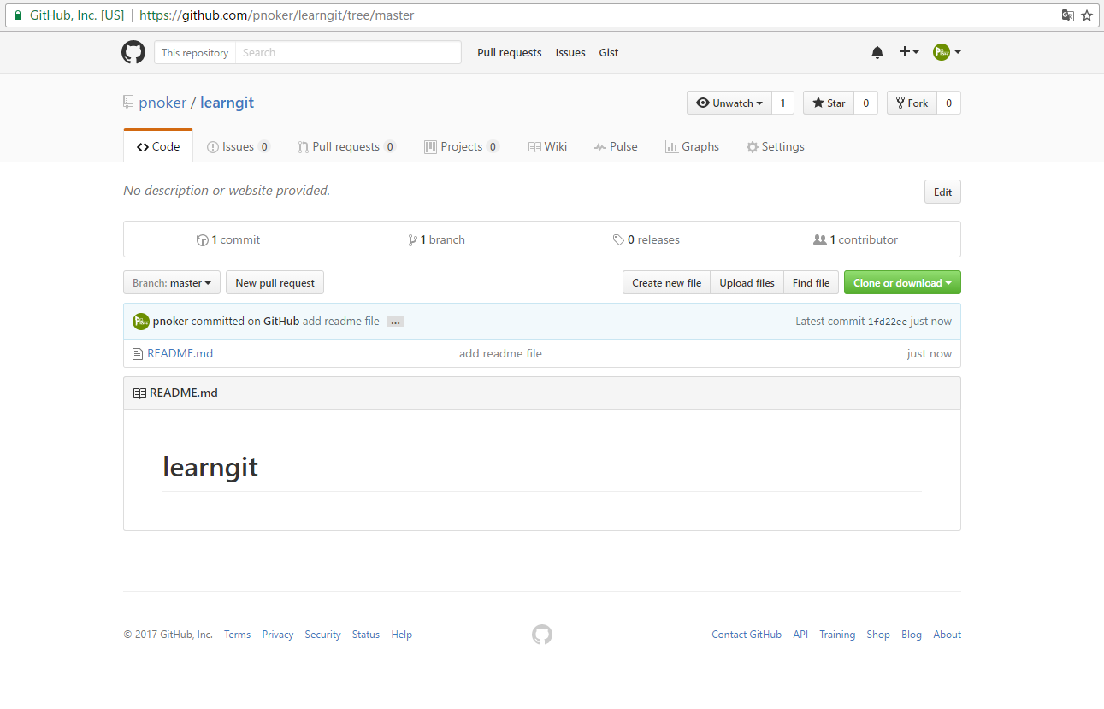Open the API footer link
Image resolution: width=1104 pixels, height=709 pixels.
800,635
